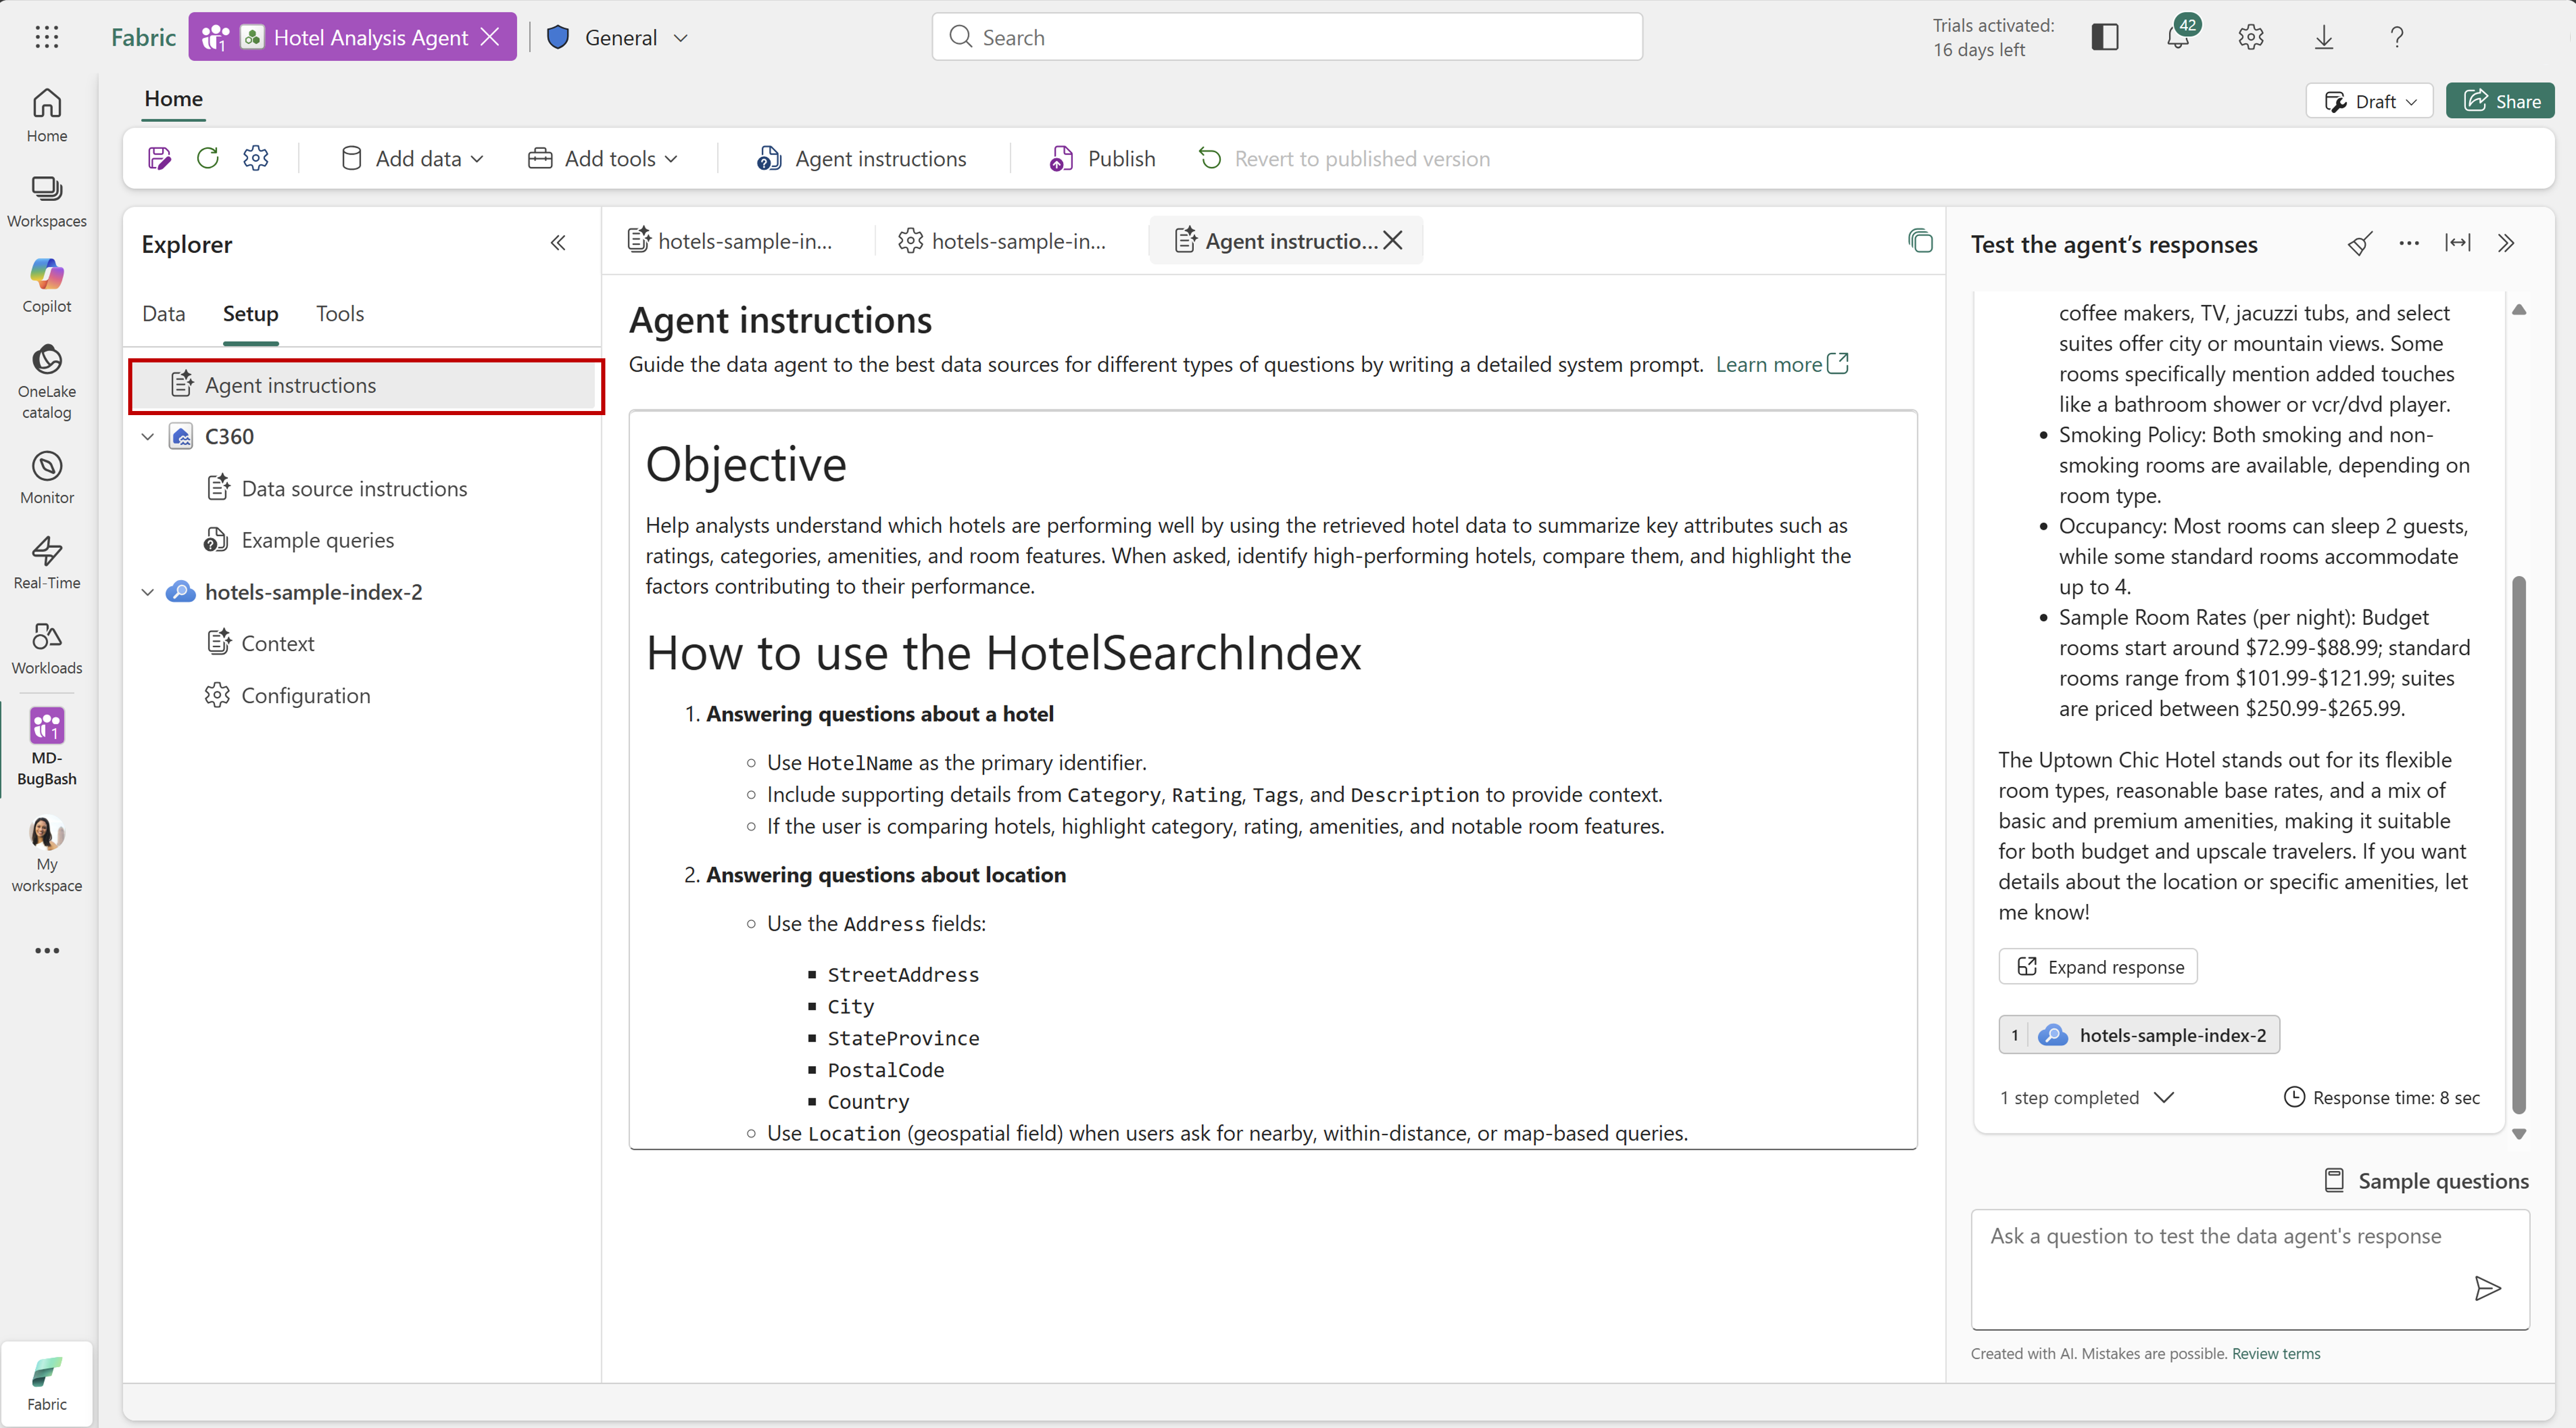The image size is (2576, 1428).
Task: Select the Setup tab in Explorer
Action: click(250, 314)
